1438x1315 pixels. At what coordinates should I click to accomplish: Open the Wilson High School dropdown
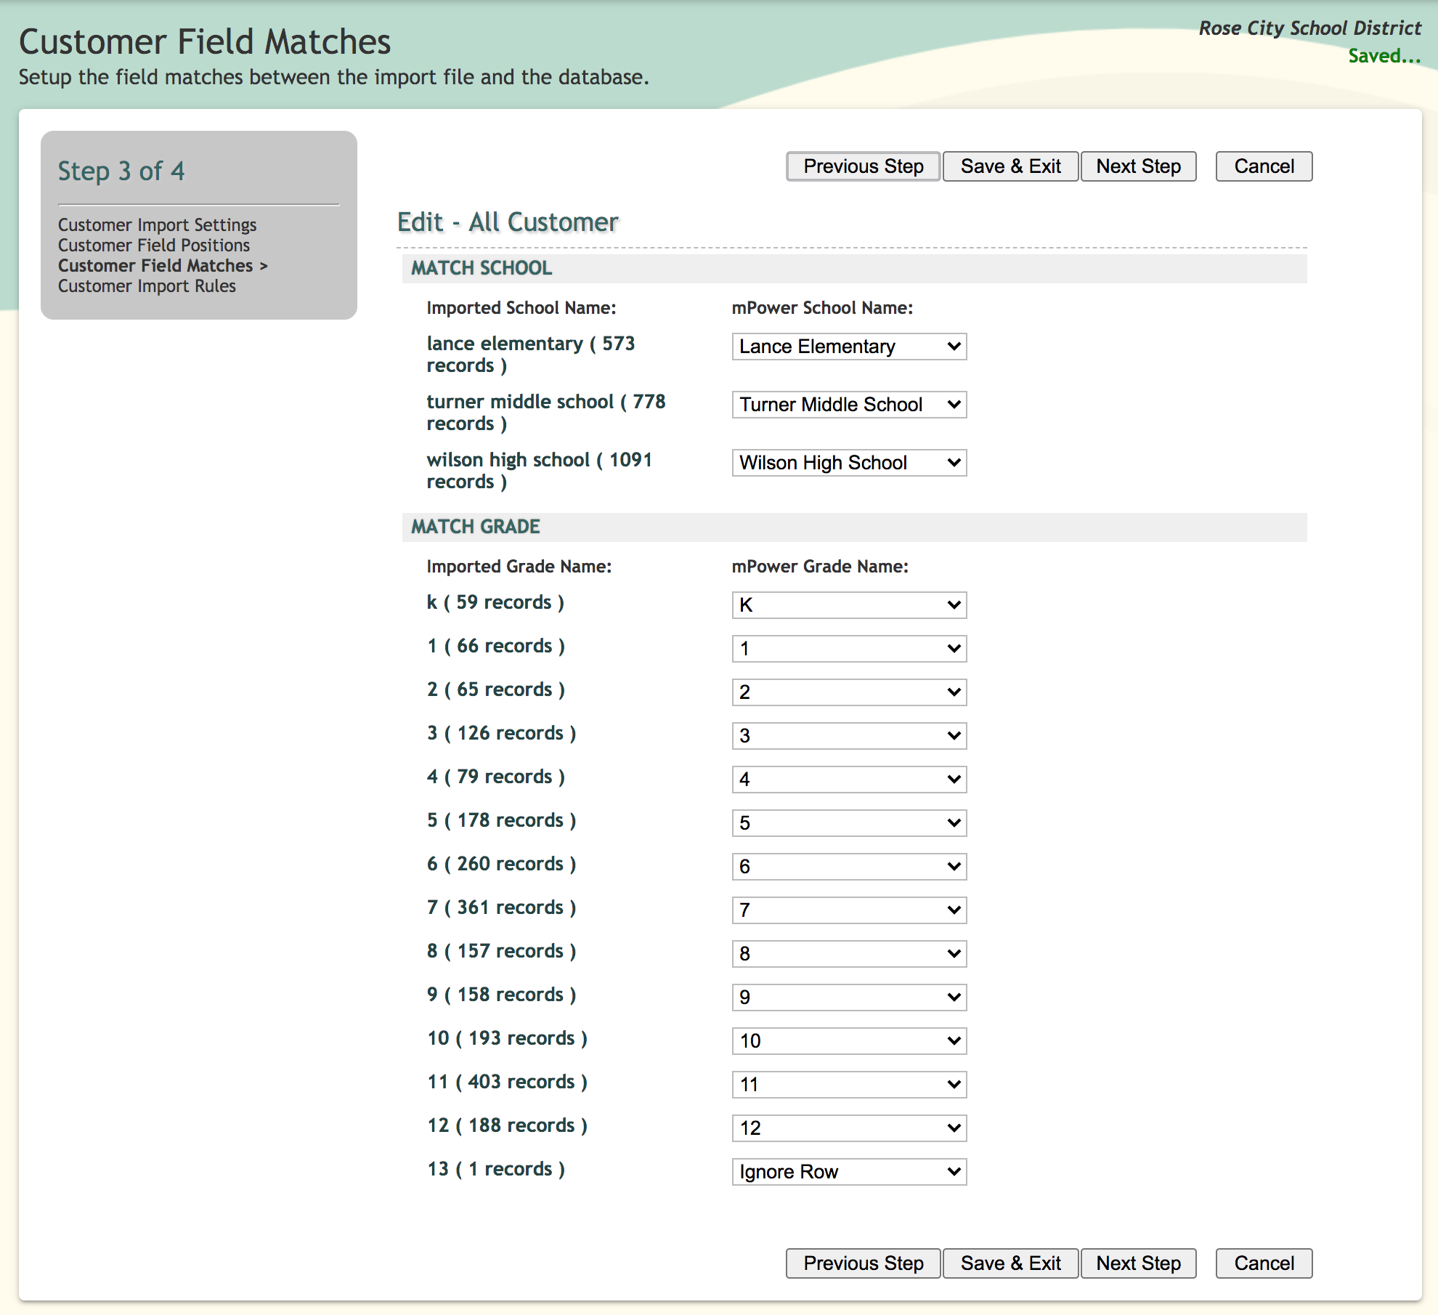[848, 463]
